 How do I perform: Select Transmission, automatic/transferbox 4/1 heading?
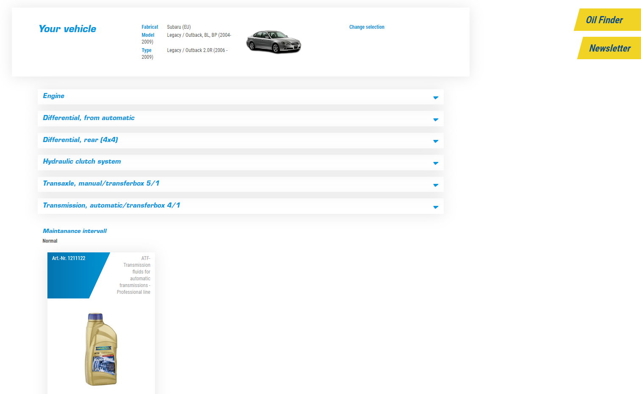pyautogui.click(x=111, y=205)
